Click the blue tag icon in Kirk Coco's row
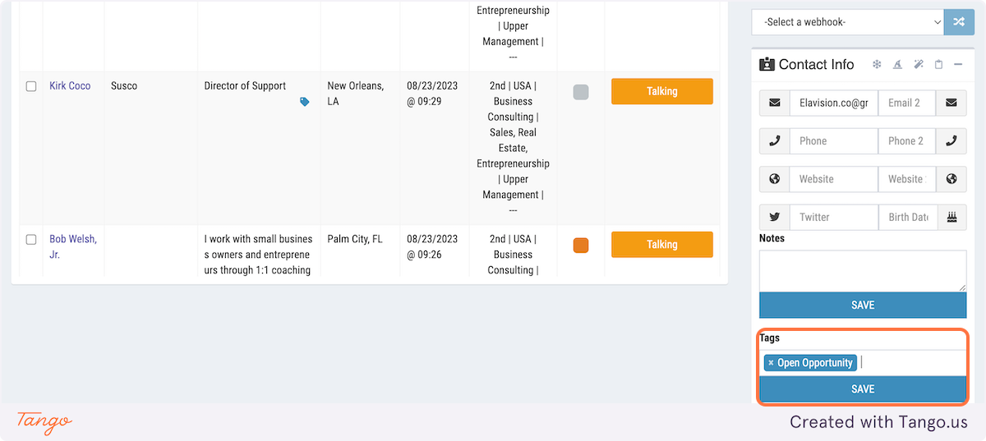This screenshot has width=986, height=441. coord(305,102)
